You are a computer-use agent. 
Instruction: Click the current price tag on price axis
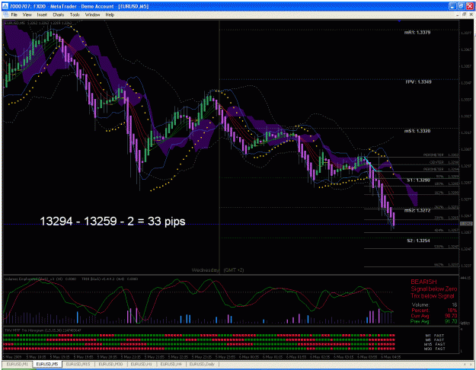point(466,224)
